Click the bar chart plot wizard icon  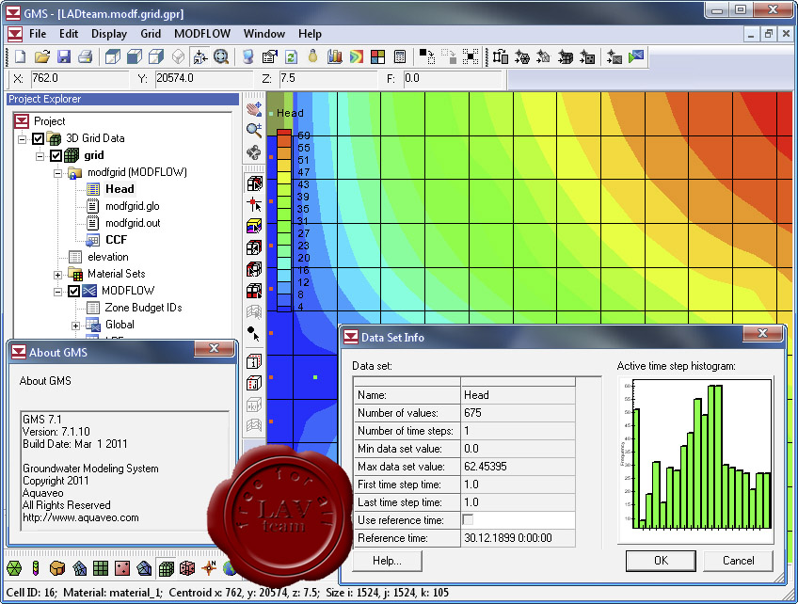(x=335, y=56)
